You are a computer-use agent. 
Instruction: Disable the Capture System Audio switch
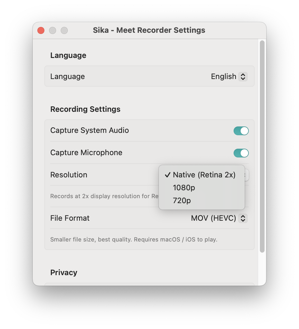pyautogui.click(x=241, y=131)
